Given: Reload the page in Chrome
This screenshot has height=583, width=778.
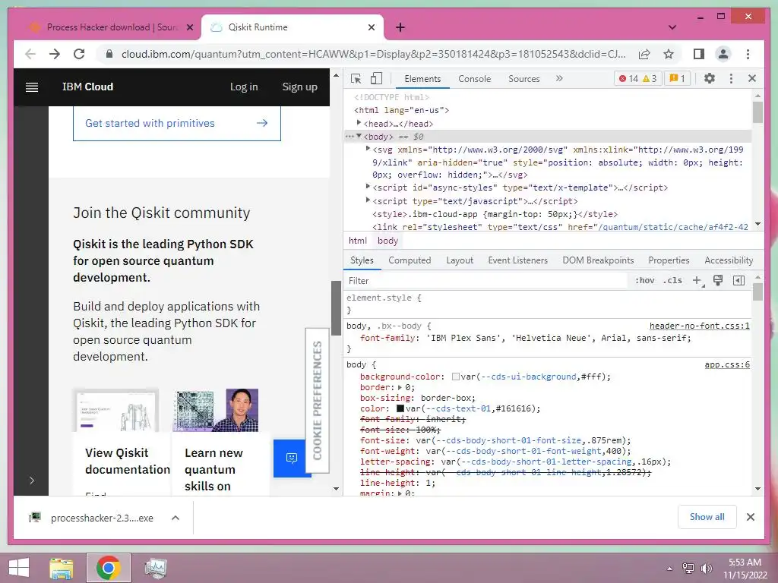Looking at the screenshot, I should (79, 54).
